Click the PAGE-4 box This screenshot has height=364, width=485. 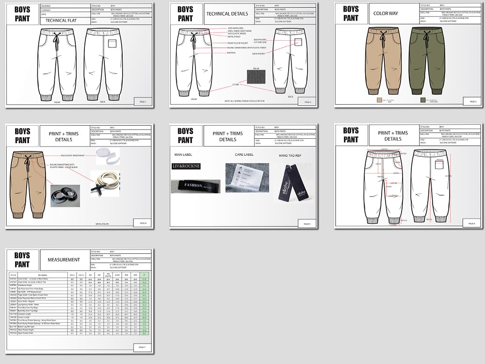[143, 223]
